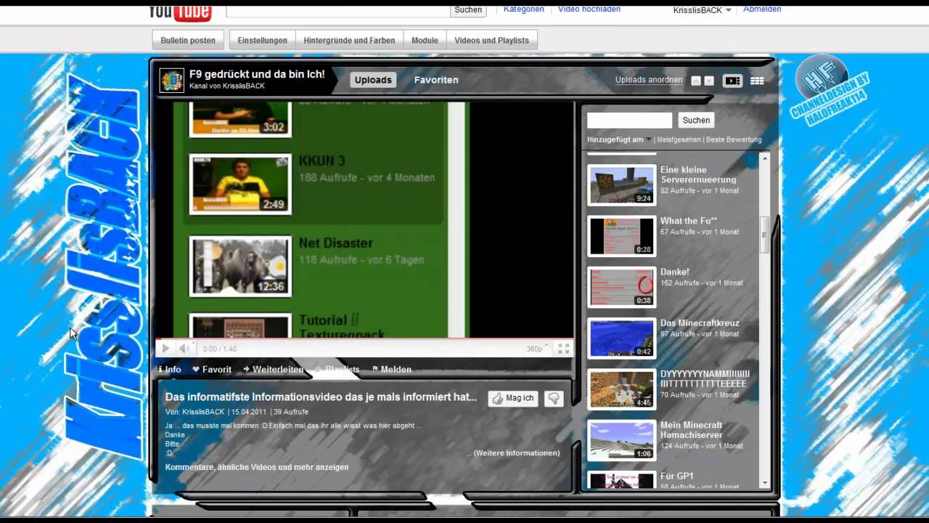The width and height of the screenshot is (929, 523).
Task: Open Uploads anordnen link
Action: point(649,80)
